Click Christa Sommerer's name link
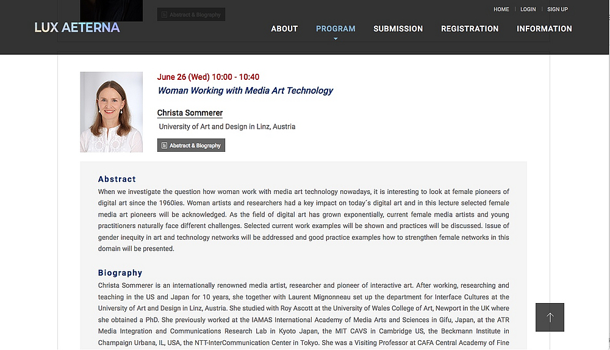 [x=190, y=113]
